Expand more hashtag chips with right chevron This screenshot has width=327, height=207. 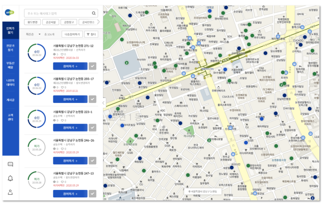click(x=99, y=22)
